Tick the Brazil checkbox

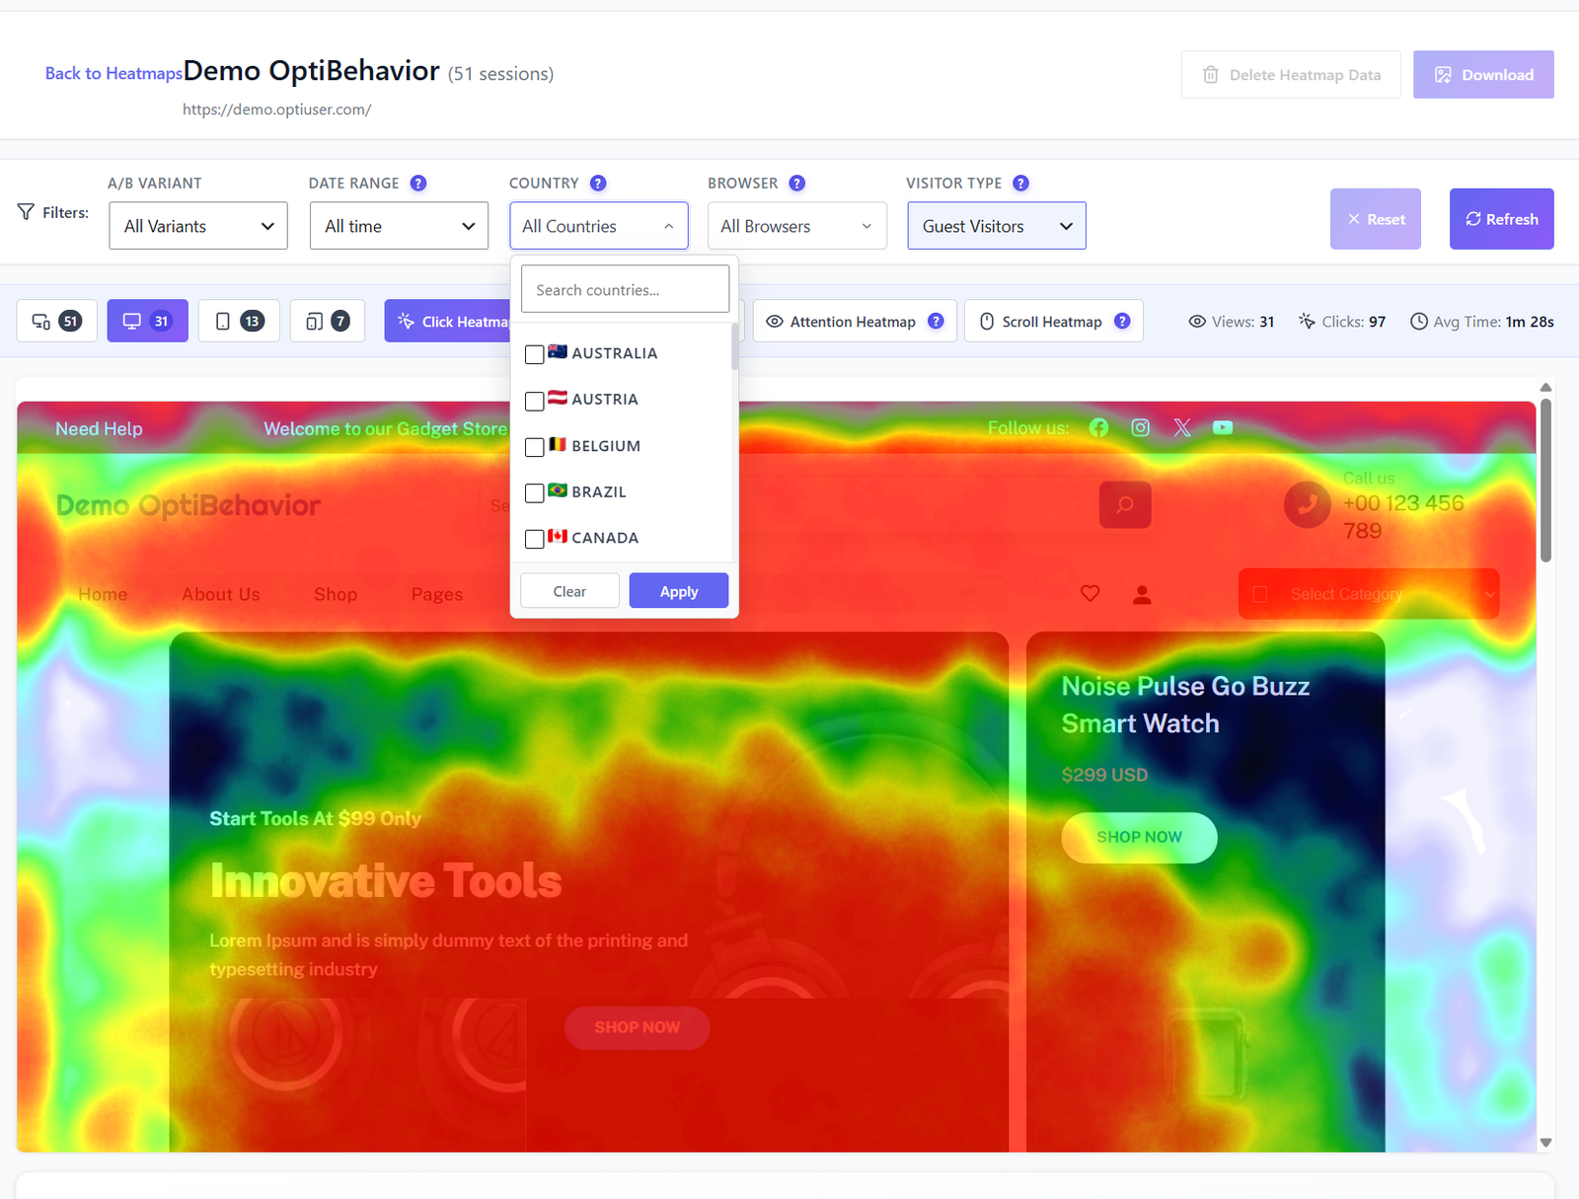(x=535, y=492)
